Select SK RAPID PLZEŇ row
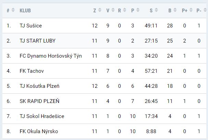Image resolution: width=208 pixels, height=140 pixels. [x=39, y=101]
